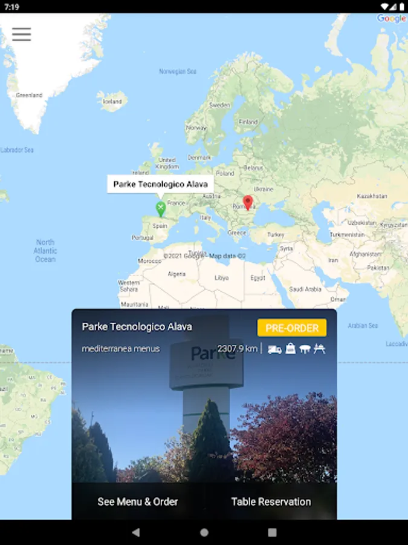Click the delivery truck icon
The image size is (408, 545).
pos(274,349)
